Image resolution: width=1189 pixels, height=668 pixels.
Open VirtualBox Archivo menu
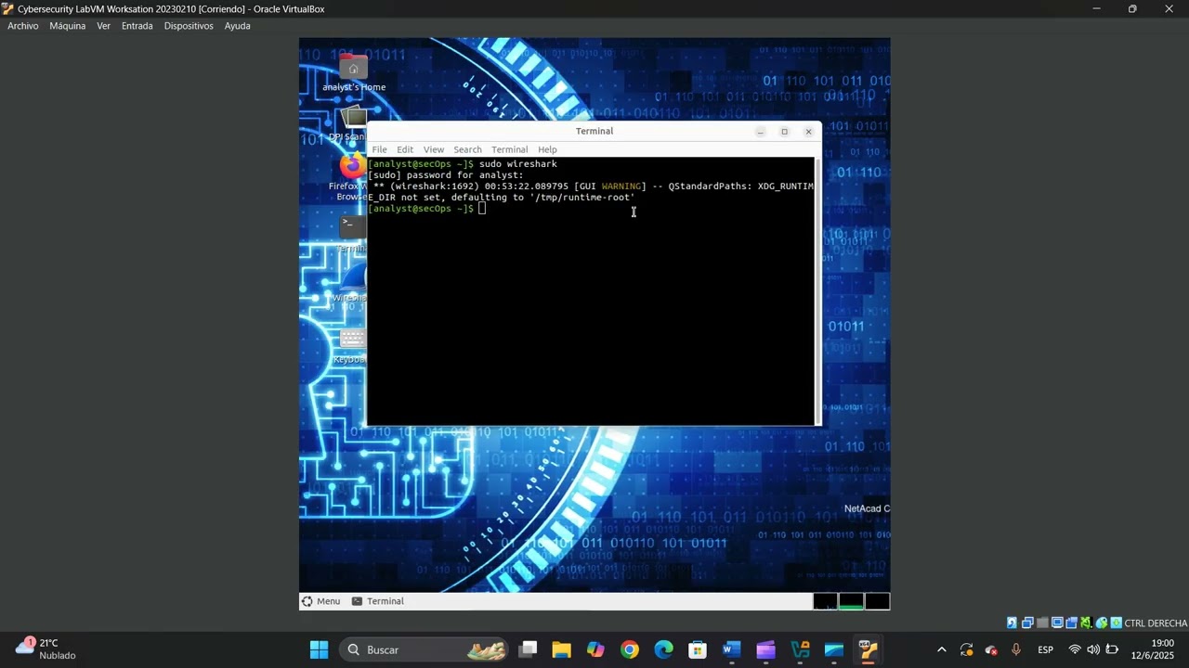click(23, 26)
